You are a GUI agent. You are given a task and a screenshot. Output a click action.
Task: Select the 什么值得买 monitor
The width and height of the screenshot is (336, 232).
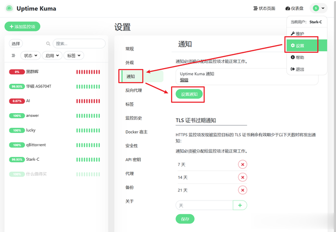[x=55, y=174]
